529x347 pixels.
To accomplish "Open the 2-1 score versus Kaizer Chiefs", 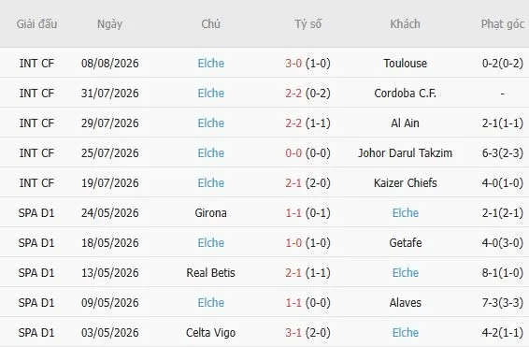I will pos(293,183).
